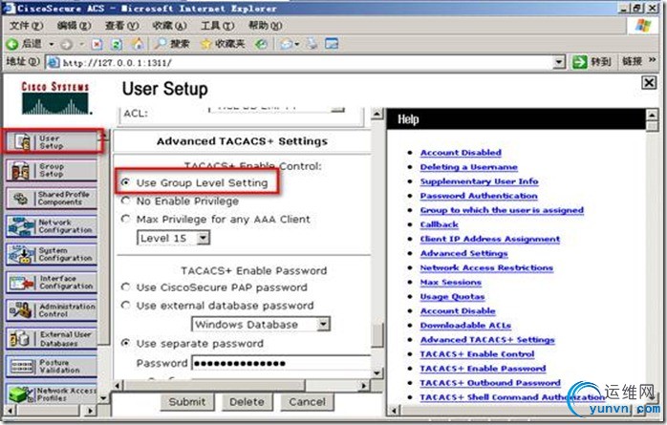Open External User Databases section

pos(52,338)
